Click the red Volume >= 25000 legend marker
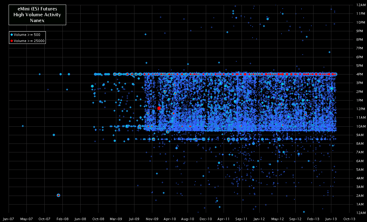This screenshot has height=222, width=367. click(x=12, y=41)
